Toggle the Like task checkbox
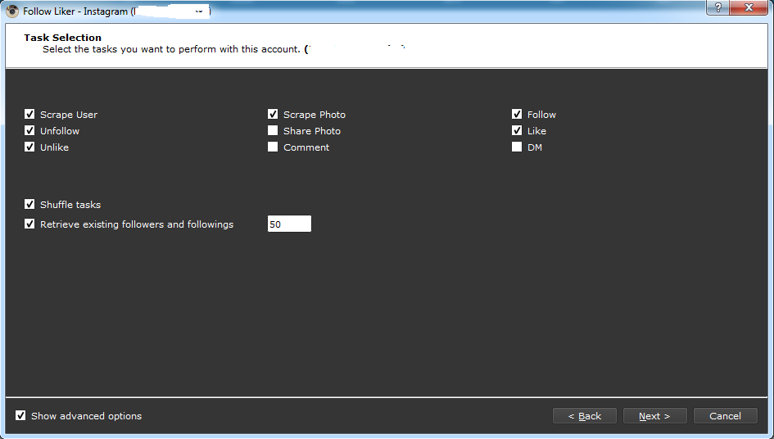 coord(516,130)
